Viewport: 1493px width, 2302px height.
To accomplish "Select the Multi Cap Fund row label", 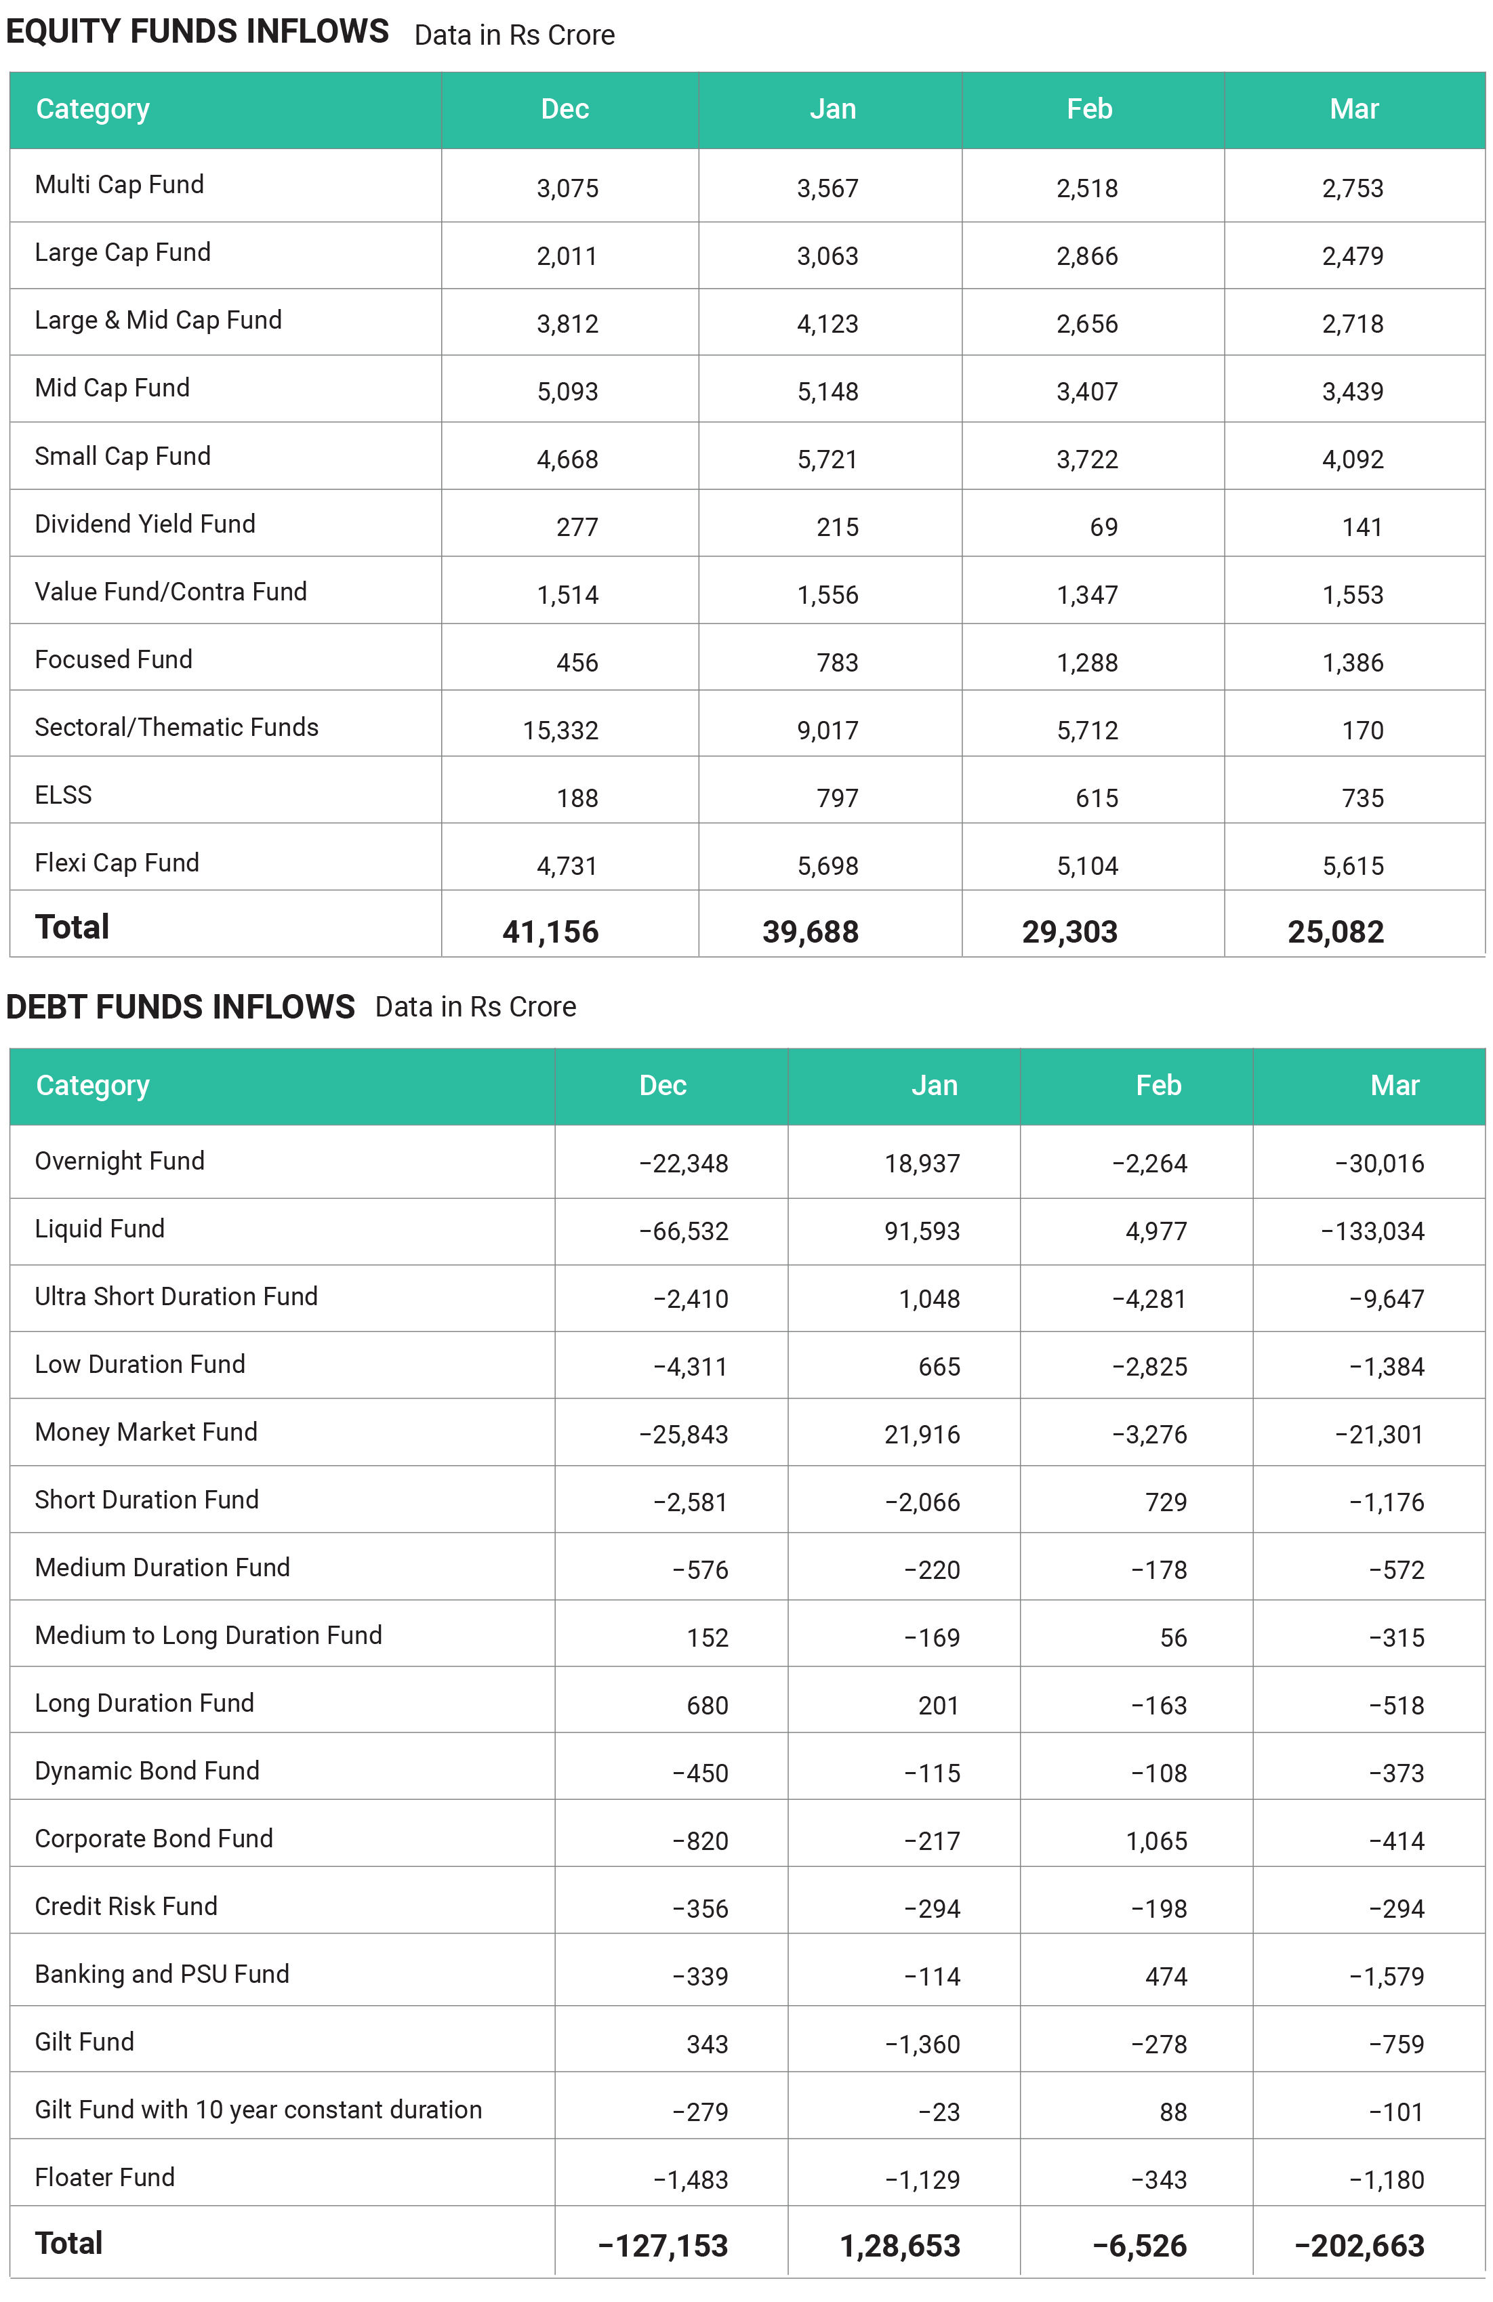I will [x=119, y=185].
